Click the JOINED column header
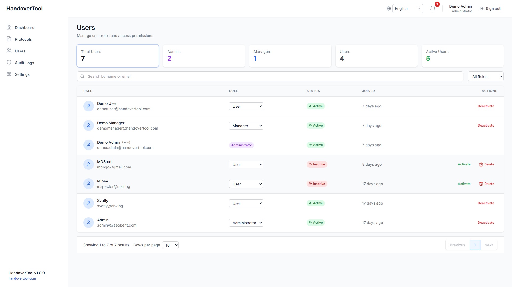The width and height of the screenshot is (512, 287). (368, 91)
